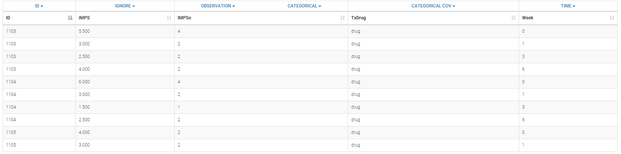Sort table by the ID column icon
The width and height of the screenshot is (621, 154).
pyautogui.click(x=70, y=18)
